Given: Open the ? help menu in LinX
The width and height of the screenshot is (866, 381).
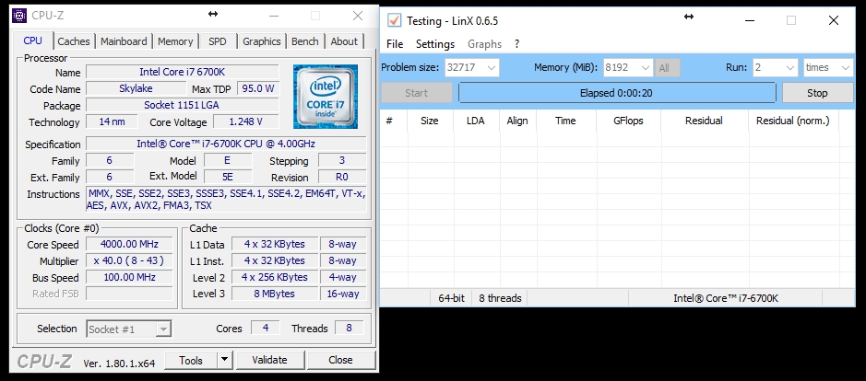Looking at the screenshot, I should coord(517,44).
